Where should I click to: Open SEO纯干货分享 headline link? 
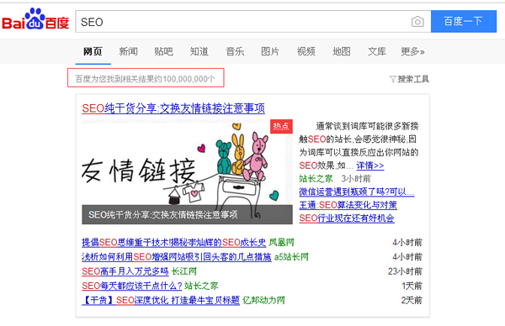(x=173, y=108)
